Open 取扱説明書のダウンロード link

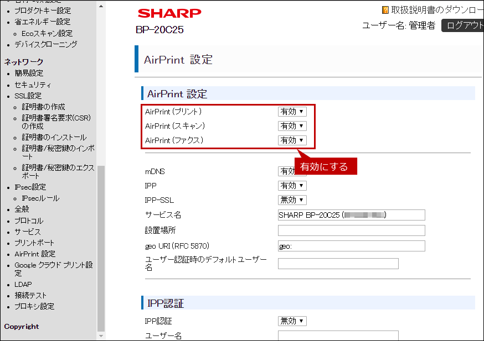[x=437, y=10]
